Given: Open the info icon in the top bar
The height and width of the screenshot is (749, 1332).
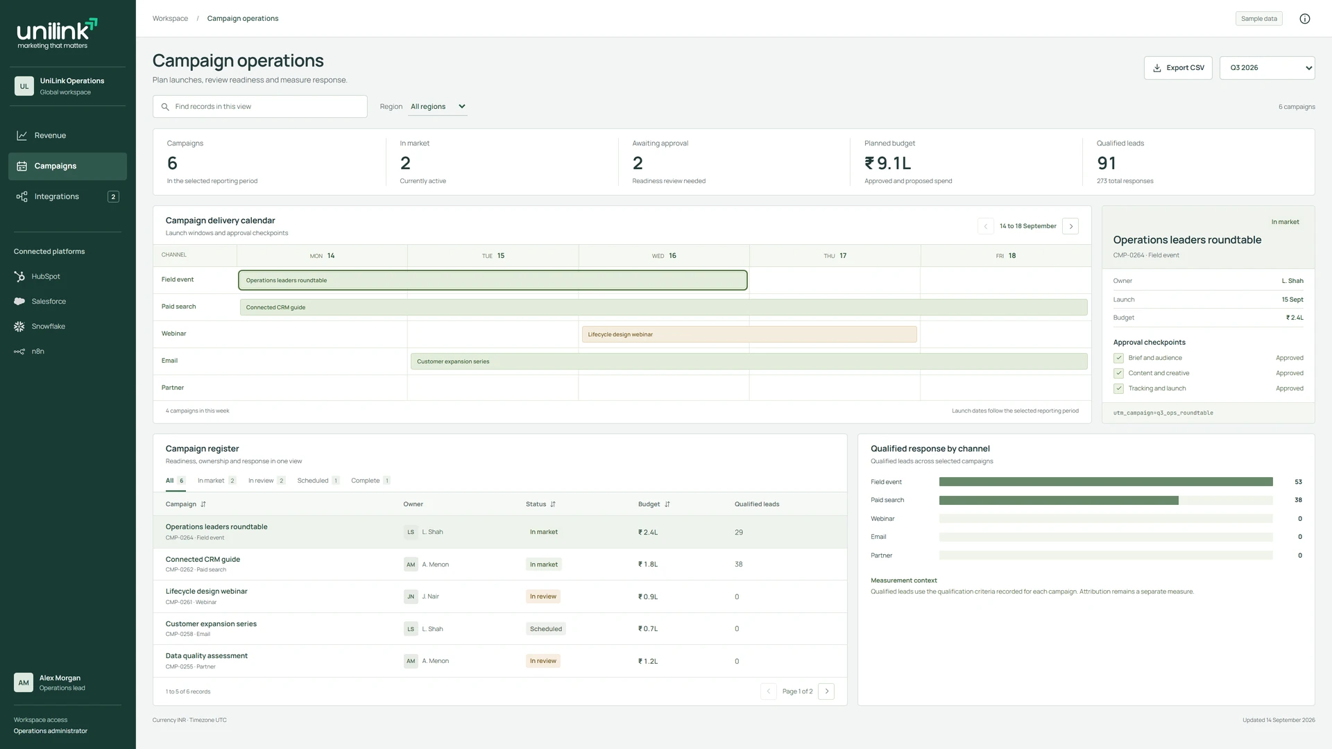Looking at the screenshot, I should click(x=1304, y=19).
